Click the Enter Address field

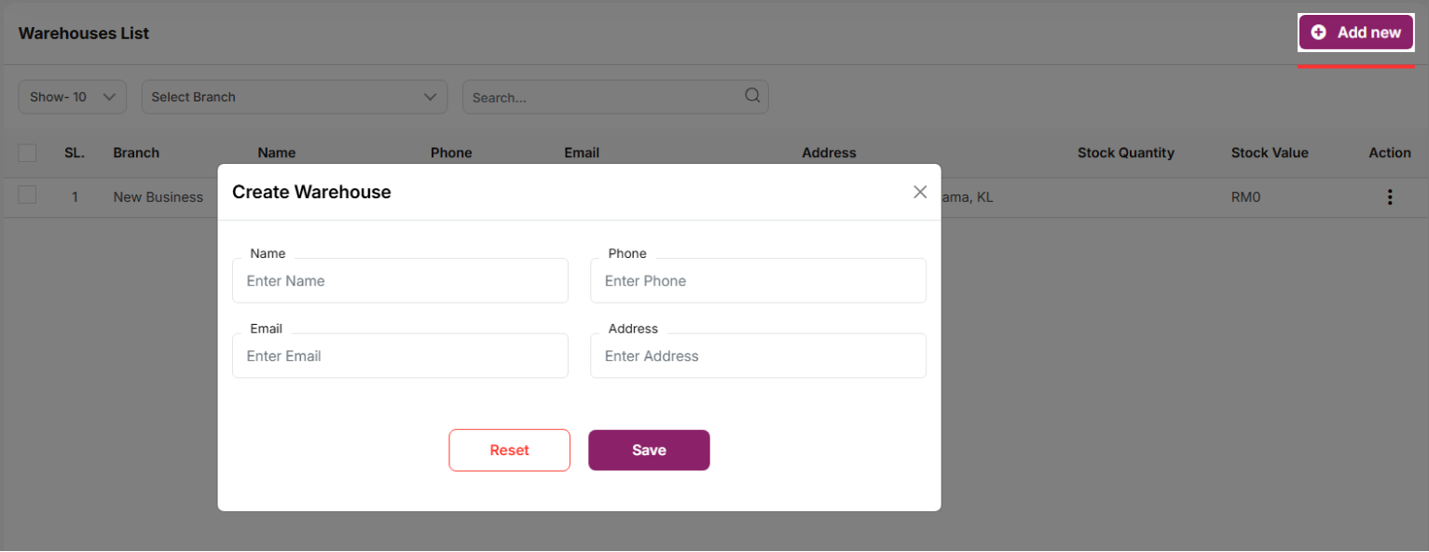click(758, 357)
